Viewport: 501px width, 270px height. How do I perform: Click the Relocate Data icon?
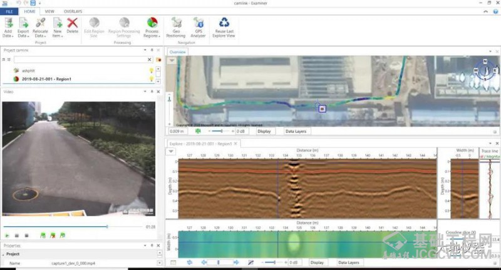click(41, 22)
